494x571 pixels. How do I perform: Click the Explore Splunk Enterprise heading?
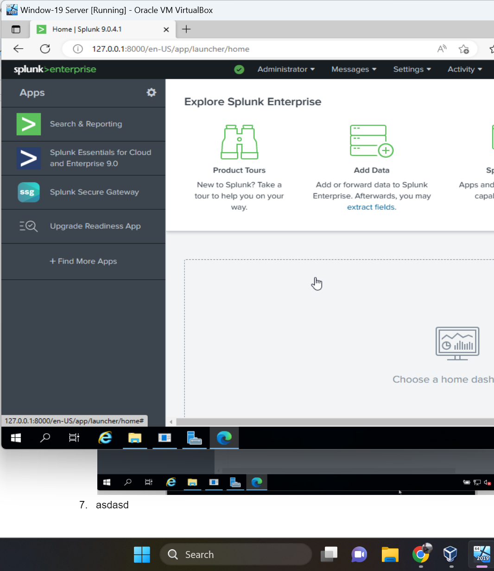(x=253, y=102)
